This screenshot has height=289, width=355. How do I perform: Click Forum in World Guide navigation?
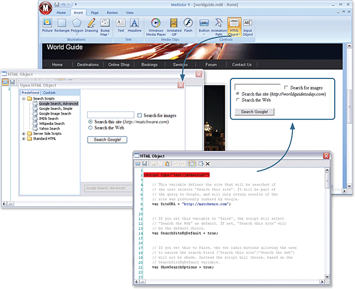(211, 65)
